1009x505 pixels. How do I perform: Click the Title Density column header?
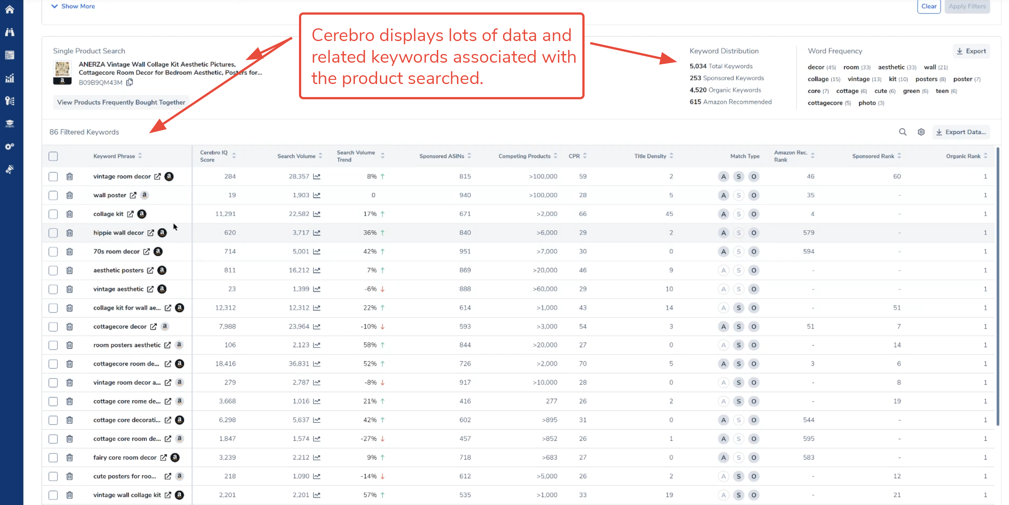[650, 156]
